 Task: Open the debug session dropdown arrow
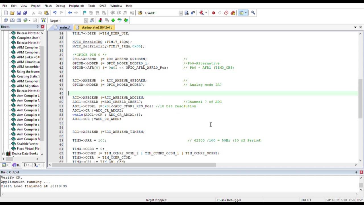point(206,13)
